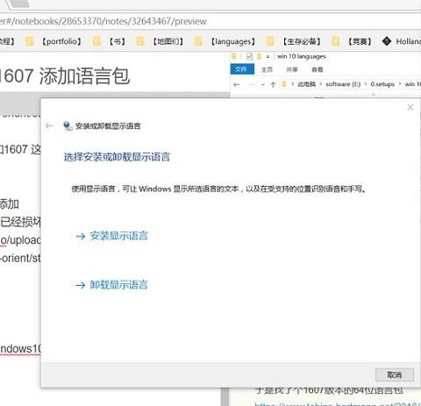Click Explorer quick access properties checkmark icon

pos(249,56)
